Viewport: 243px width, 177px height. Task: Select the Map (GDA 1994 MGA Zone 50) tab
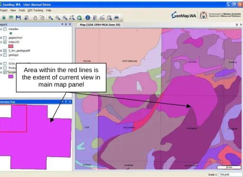click(100, 25)
